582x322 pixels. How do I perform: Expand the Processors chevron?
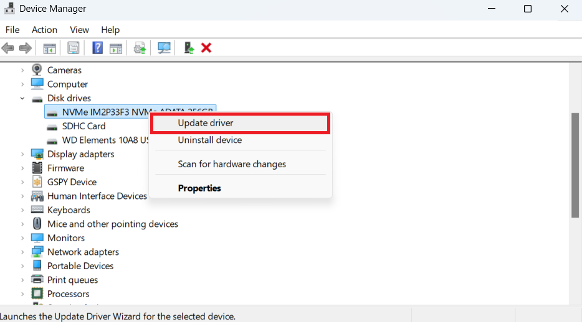(22, 294)
